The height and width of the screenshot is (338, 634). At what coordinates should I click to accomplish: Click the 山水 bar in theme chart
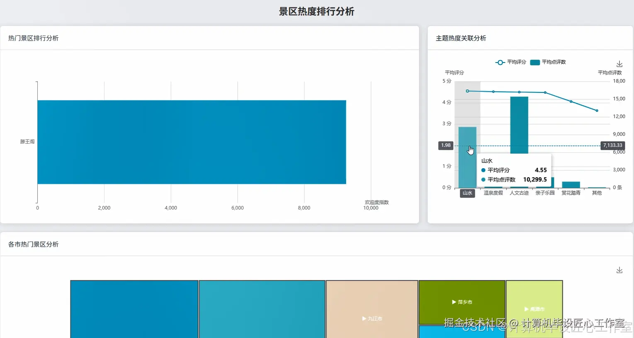[467, 157]
